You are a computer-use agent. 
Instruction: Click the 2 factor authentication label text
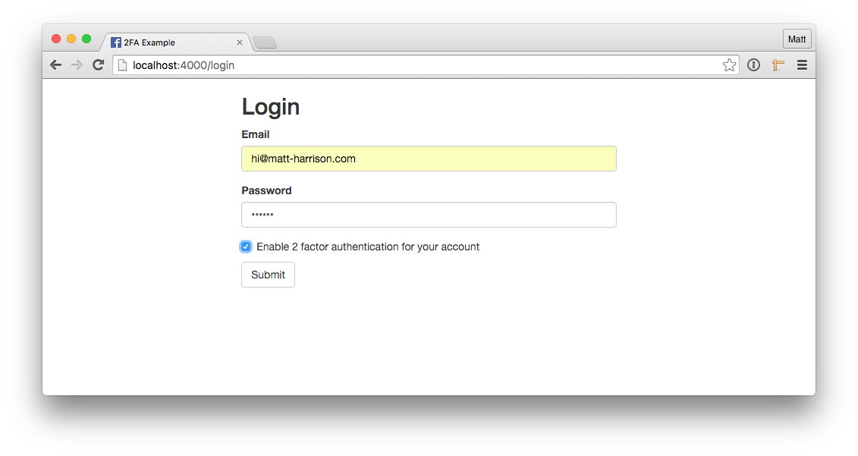pyautogui.click(x=368, y=247)
